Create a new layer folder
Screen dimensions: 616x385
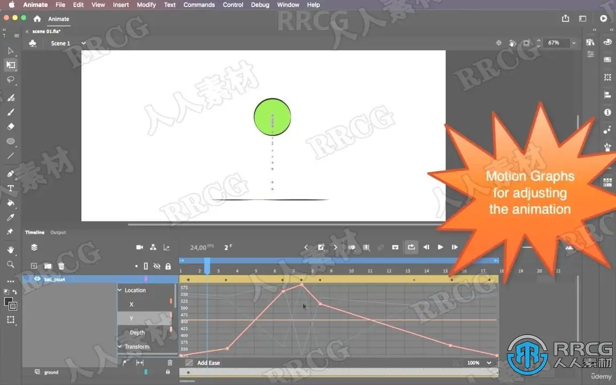[48, 266]
